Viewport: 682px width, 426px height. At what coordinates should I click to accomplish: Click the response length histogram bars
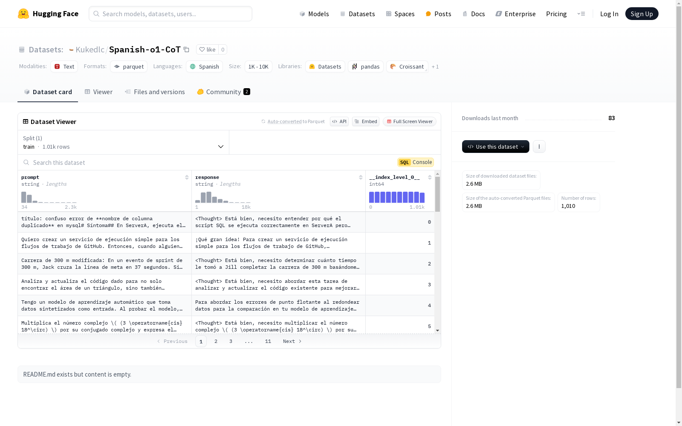pos(223,197)
